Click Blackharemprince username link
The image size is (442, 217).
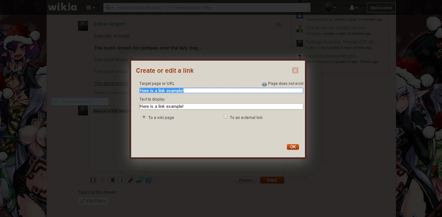320,62
